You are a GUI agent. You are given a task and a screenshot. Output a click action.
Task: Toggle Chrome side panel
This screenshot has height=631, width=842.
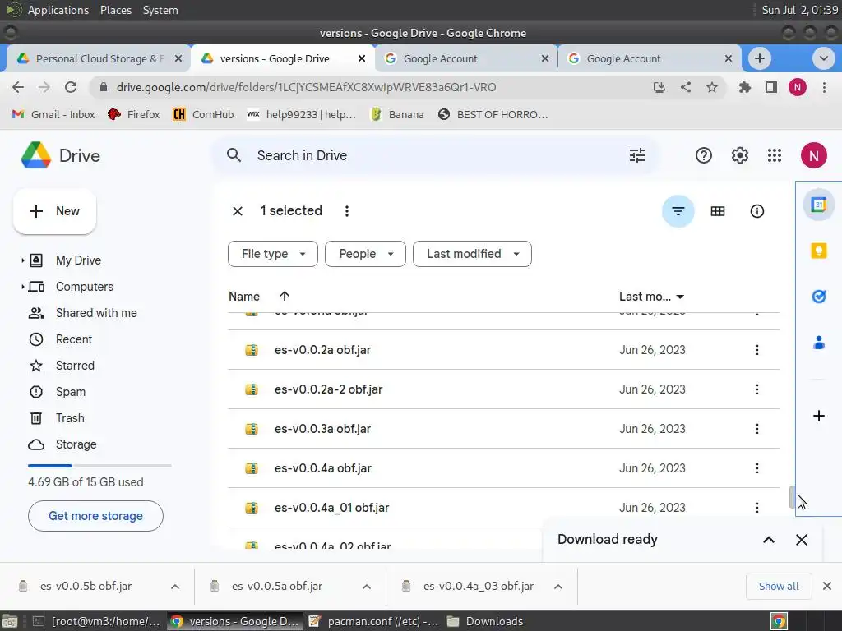coord(770,87)
